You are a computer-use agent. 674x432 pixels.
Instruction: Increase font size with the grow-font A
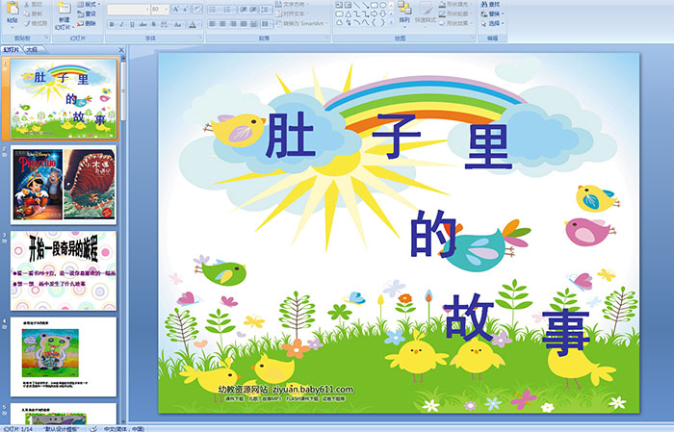point(176,9)
